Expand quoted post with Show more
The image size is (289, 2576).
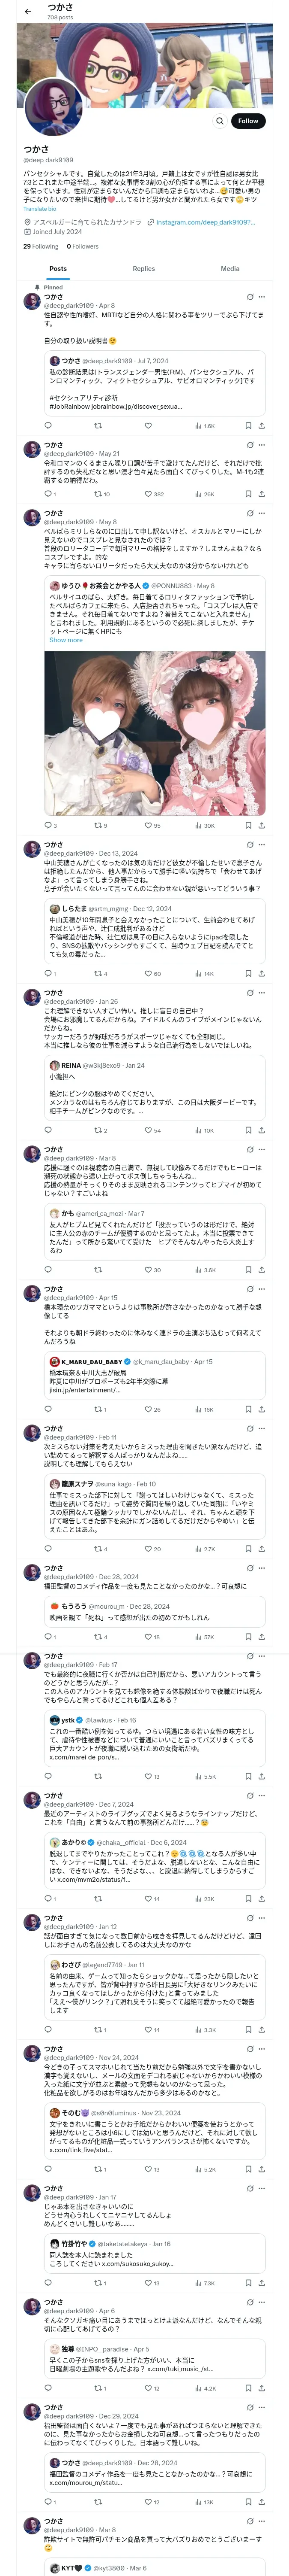[66, 640]
